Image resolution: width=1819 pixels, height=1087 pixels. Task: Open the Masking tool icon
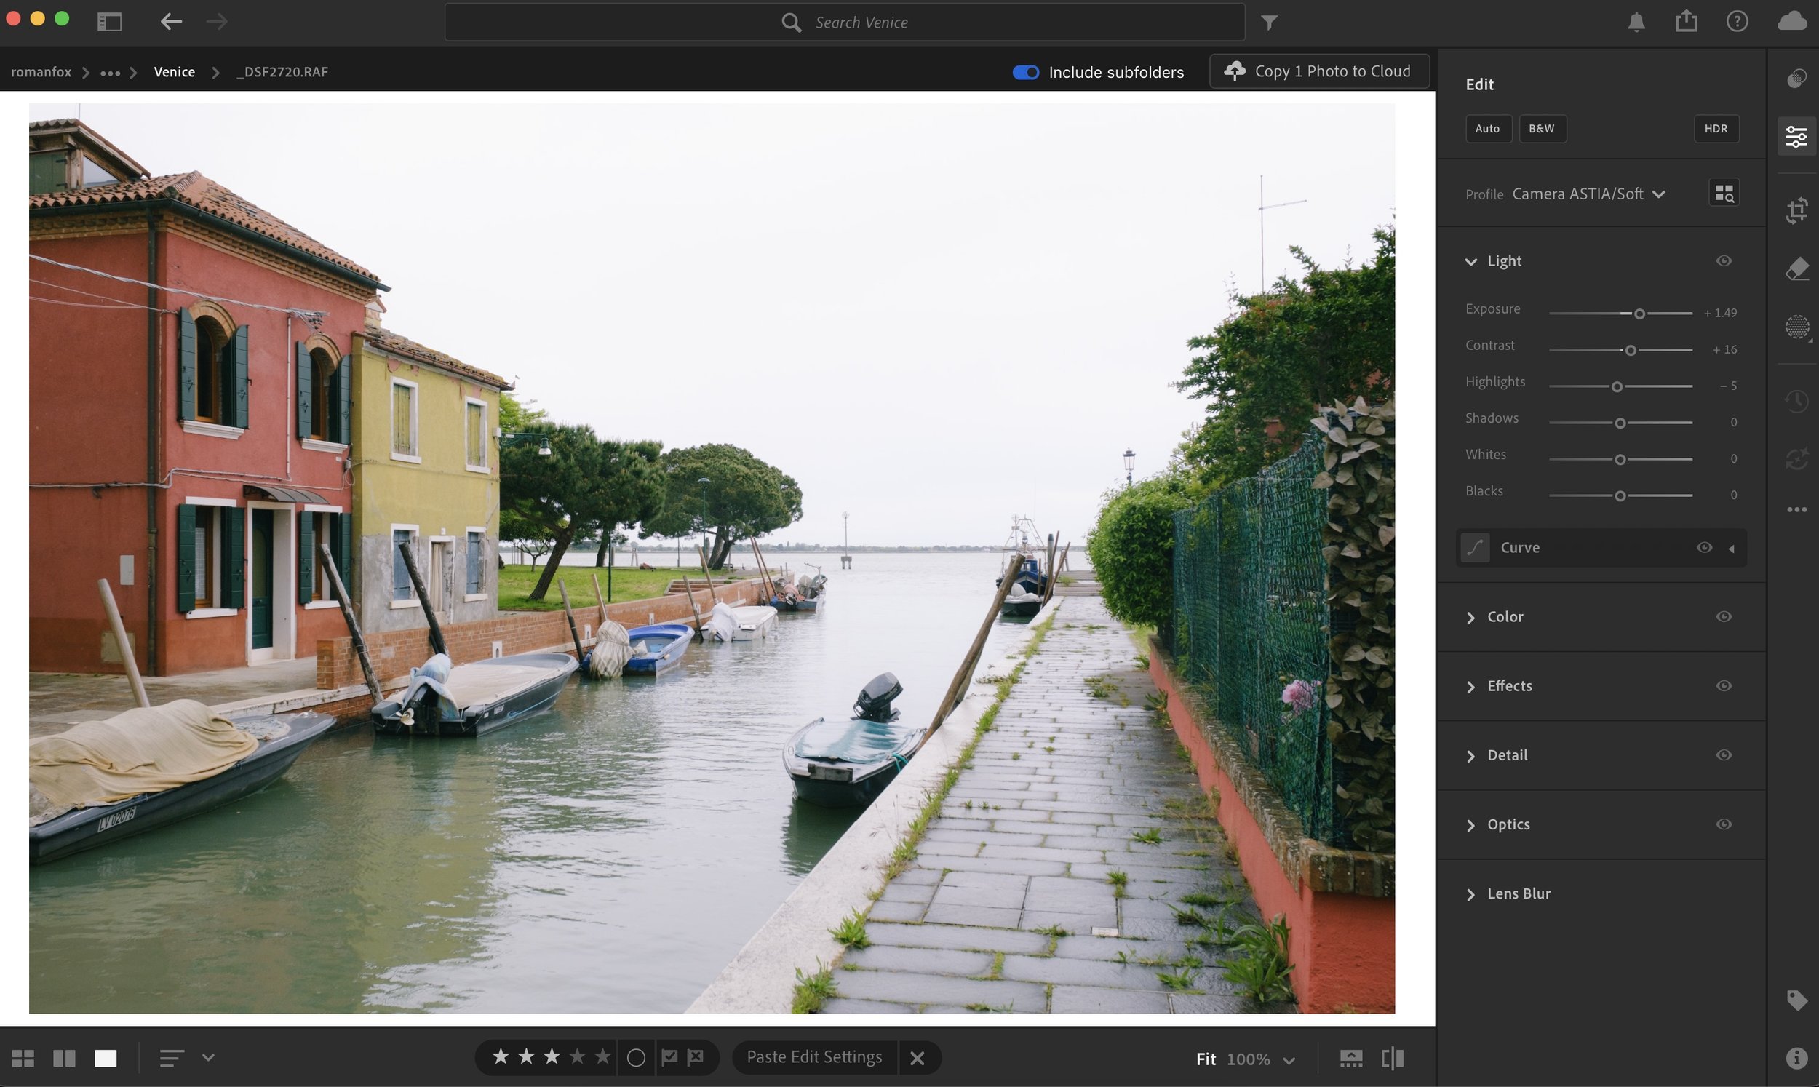[1796, 327]
